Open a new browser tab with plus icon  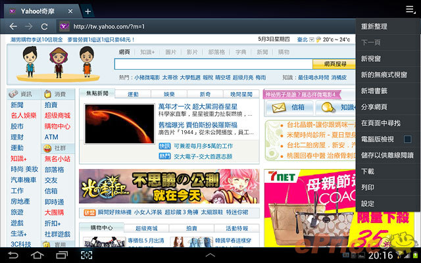pos(88,11)
